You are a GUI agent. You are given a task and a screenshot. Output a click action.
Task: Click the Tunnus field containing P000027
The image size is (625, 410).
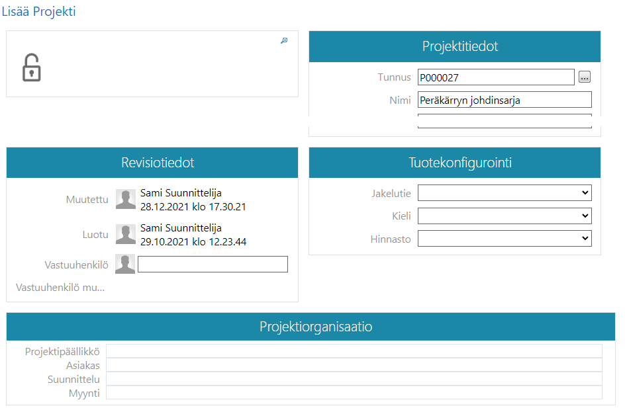coord(495,77)
